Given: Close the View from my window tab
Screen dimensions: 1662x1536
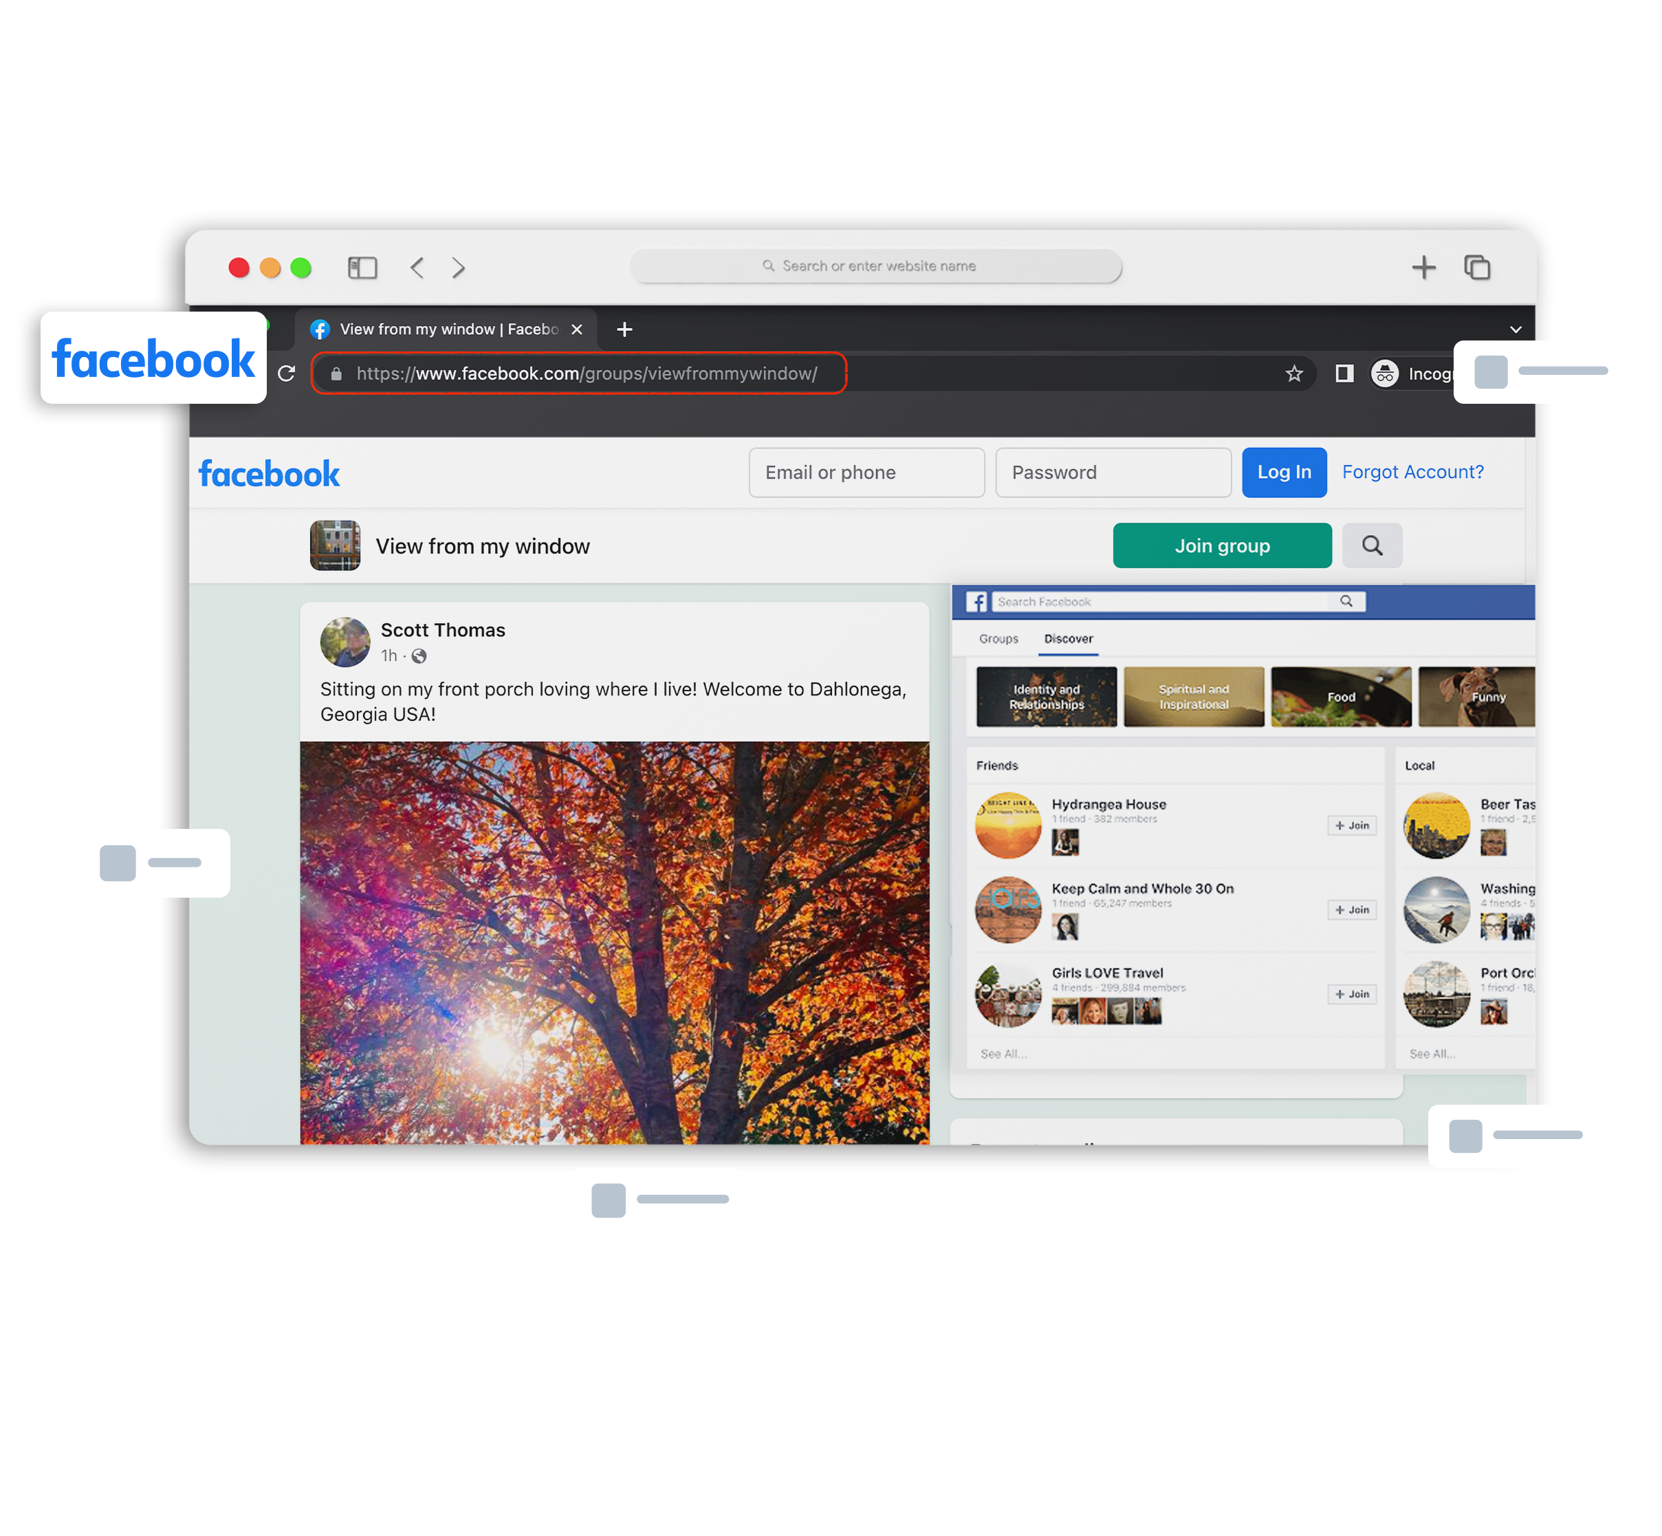Looking at the screenshot, I should coord(577,330).
